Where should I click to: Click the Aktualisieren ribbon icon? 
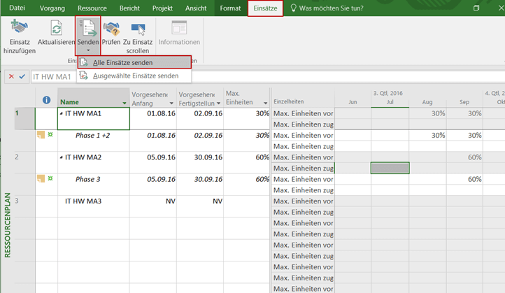[56, 29]
